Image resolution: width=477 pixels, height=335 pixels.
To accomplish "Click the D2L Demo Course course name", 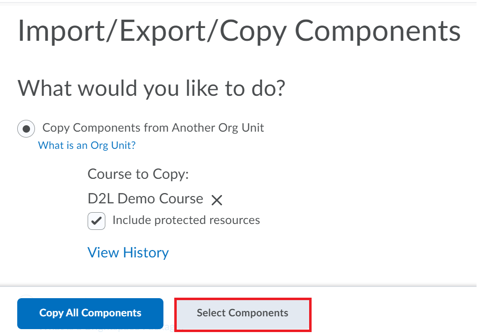I will tap(145, 198).
